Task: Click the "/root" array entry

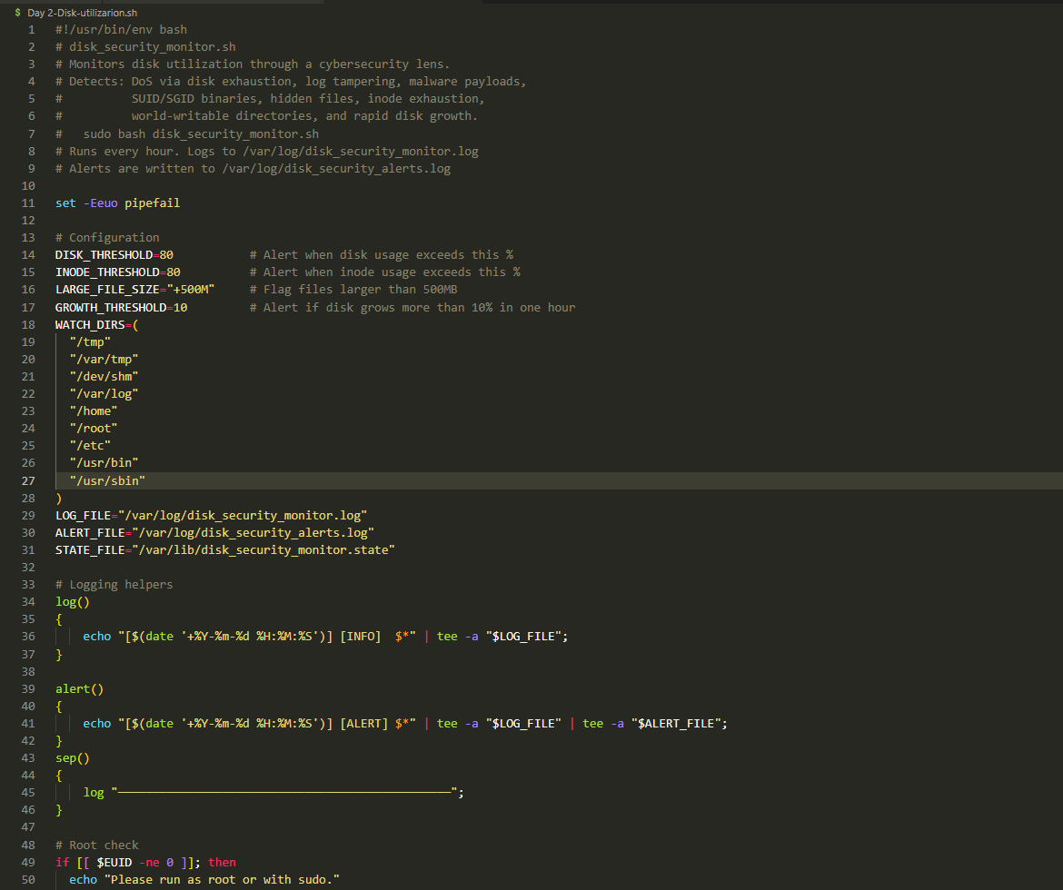Action: click(x=94, y=429)
